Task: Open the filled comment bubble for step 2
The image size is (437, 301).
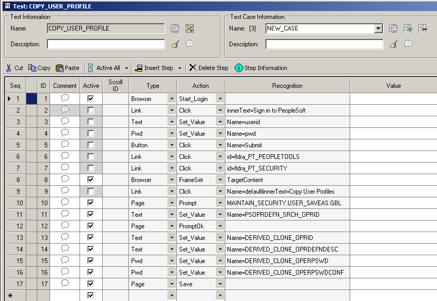Action: click(x=65, y=109)
